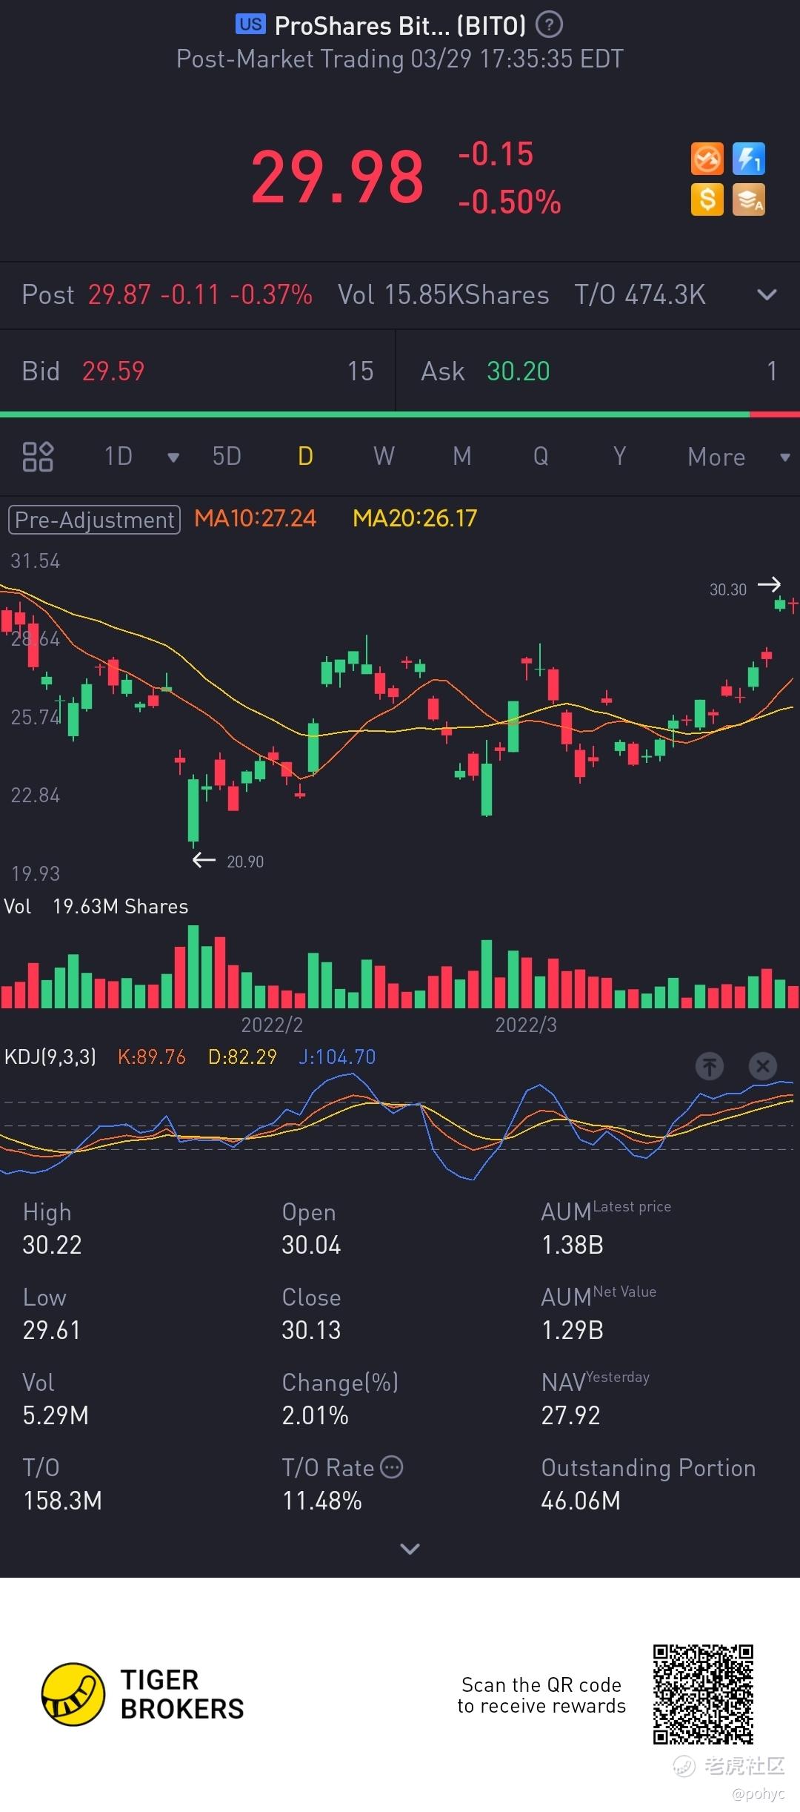Tap the QR code image
Screen dimensions: 800x1812
pos(703,1694)
